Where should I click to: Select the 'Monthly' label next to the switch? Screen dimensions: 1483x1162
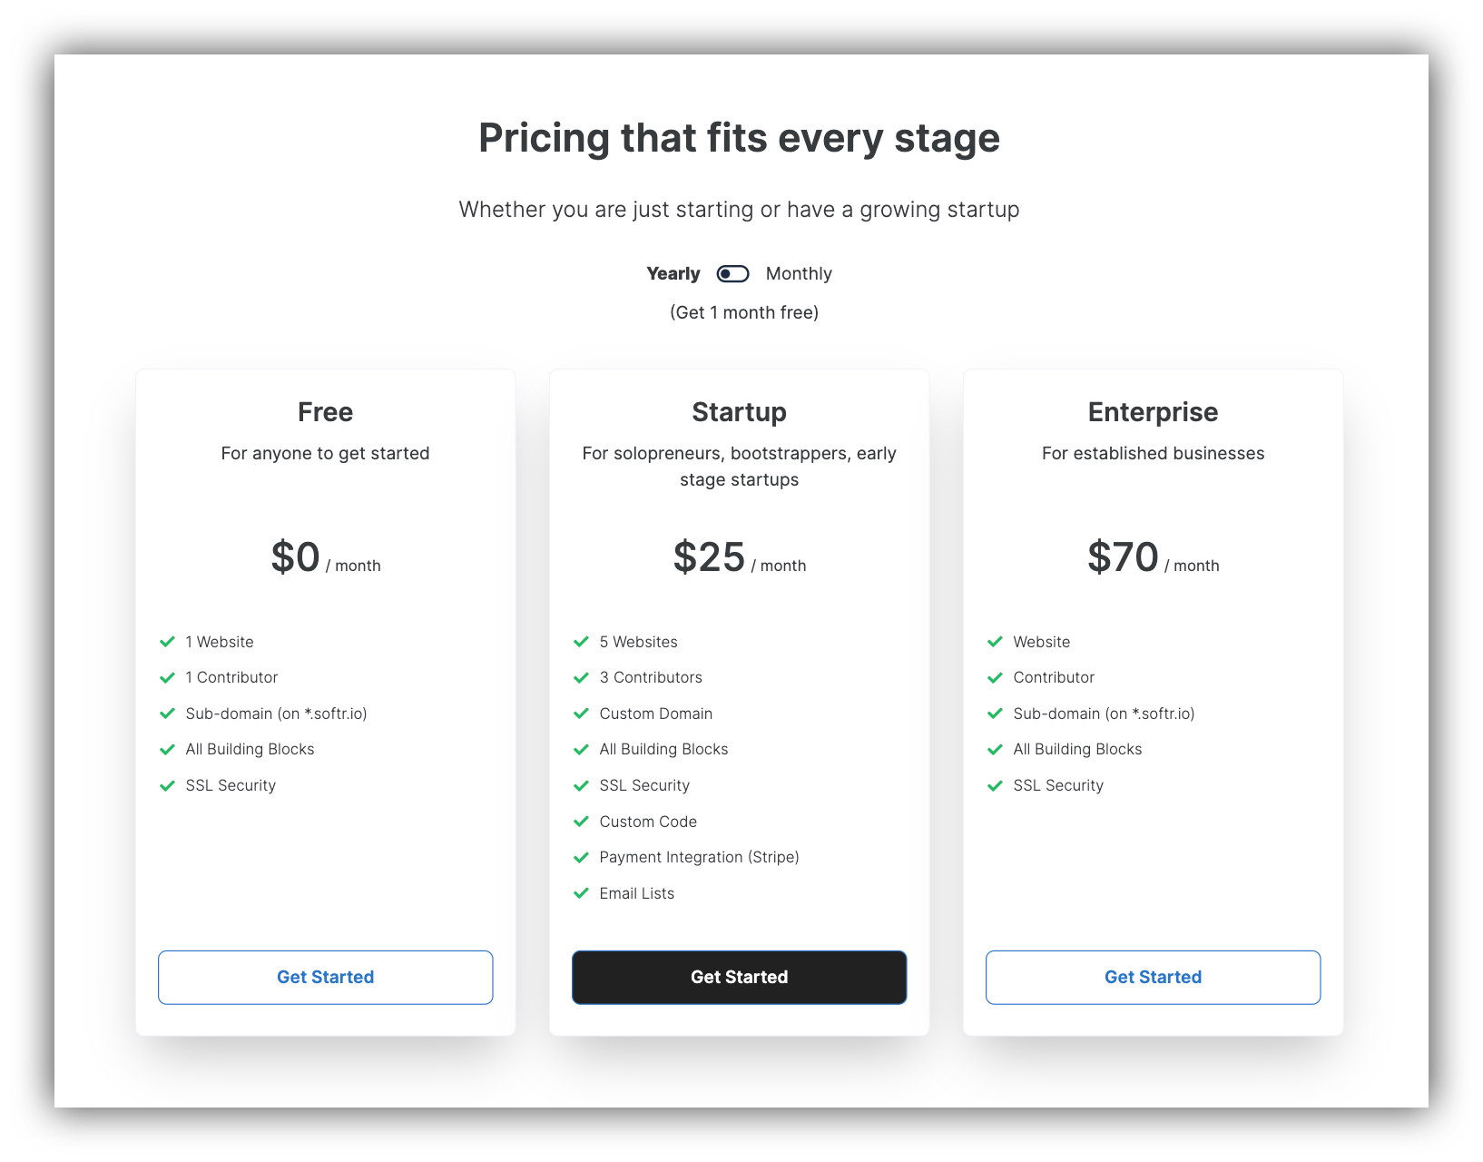click(x=799, y=273)
